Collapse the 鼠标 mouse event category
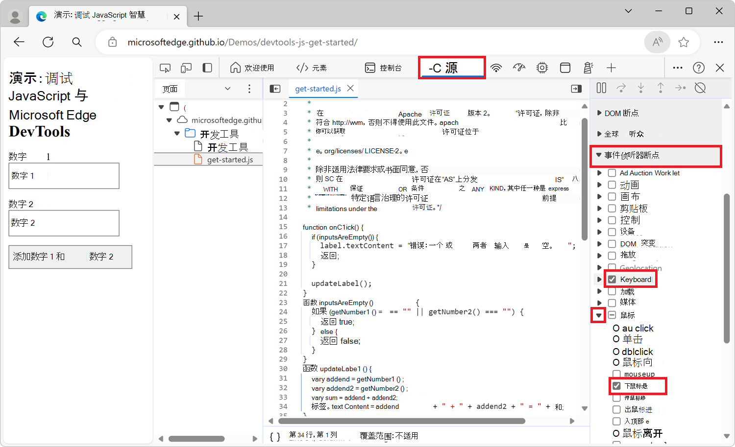735x447 pixels. [598, 315]
